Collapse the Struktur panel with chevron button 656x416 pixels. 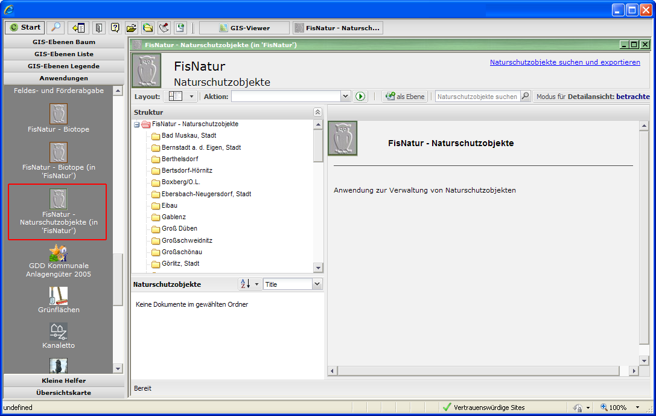pyautogui.click(x=318, y=112)
